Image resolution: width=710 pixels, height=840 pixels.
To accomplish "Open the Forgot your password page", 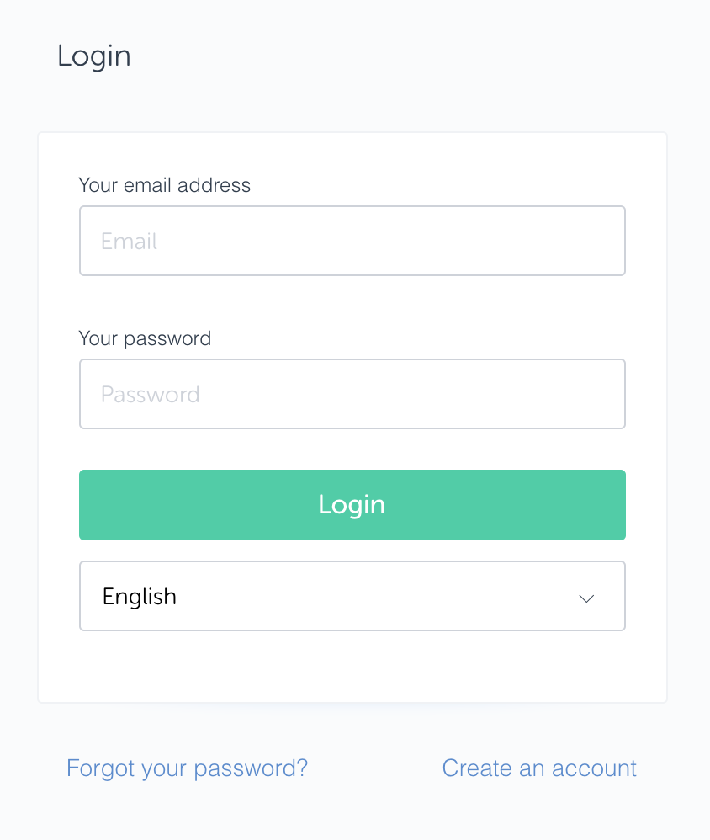I will [187, 768].
